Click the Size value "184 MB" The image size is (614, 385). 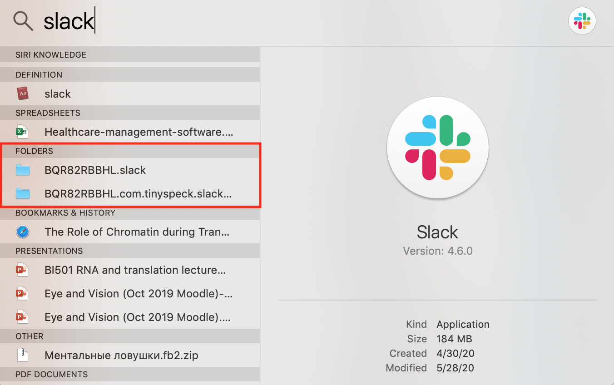[454, 339]
